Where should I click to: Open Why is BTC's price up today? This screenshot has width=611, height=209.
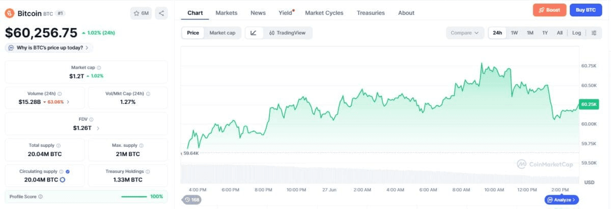(x=49, y=47)
